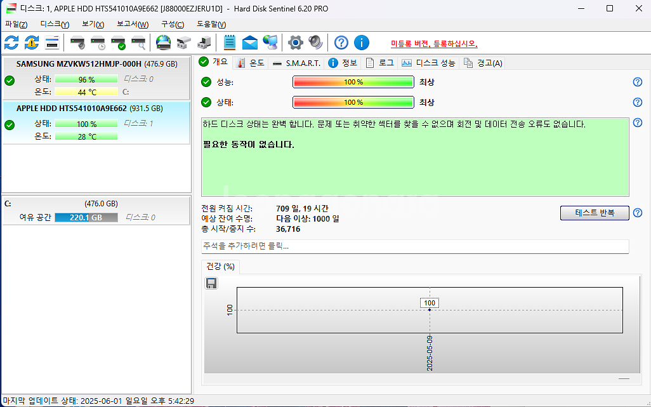Screen dimensions: 651x407
Task: Select the 개요 tab
Action: [x=213, y=62]
